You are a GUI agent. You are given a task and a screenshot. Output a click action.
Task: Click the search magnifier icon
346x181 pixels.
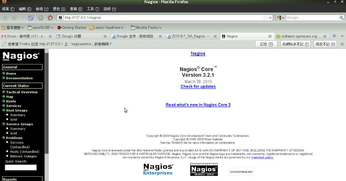341,18
